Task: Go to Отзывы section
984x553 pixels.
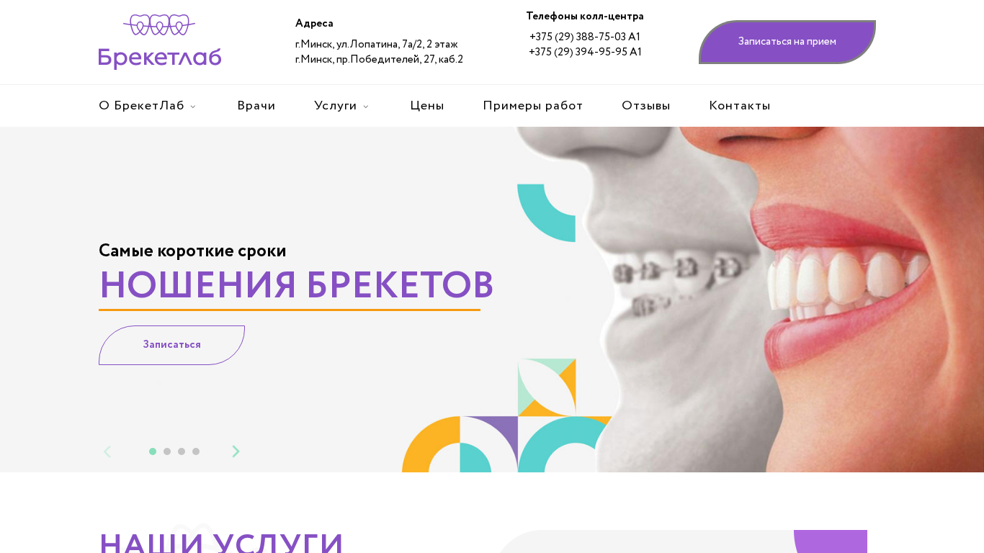Action: (x=646, y=106)
